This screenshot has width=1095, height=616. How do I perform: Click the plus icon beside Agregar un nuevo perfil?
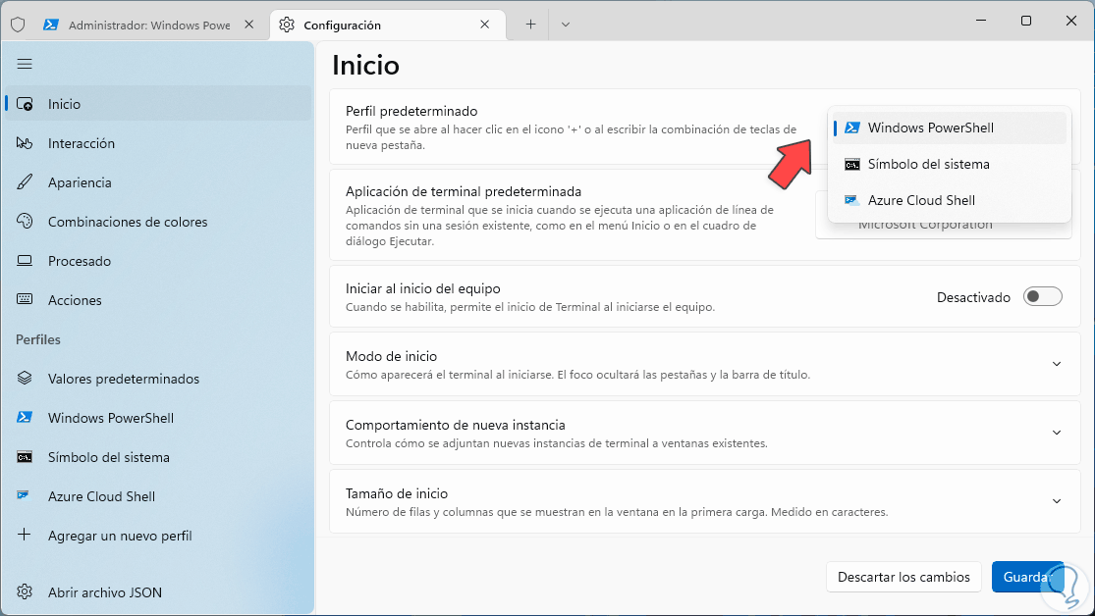pyautogui.click(x=25, y=535)
